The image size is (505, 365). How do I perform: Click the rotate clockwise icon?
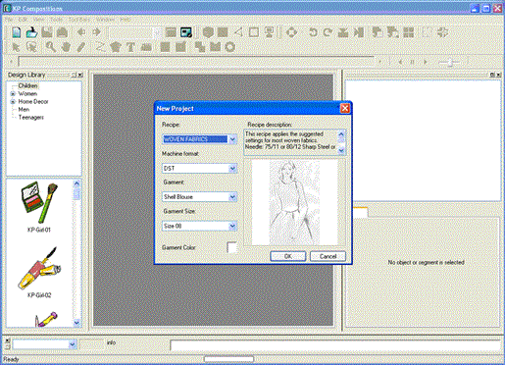(328, 32)
